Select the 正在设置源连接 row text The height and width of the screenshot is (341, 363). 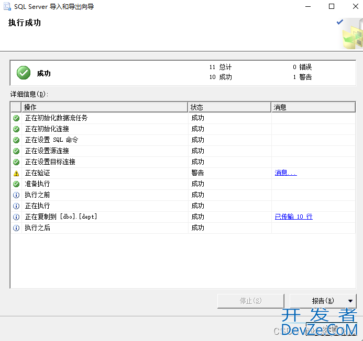click(47, 151)
